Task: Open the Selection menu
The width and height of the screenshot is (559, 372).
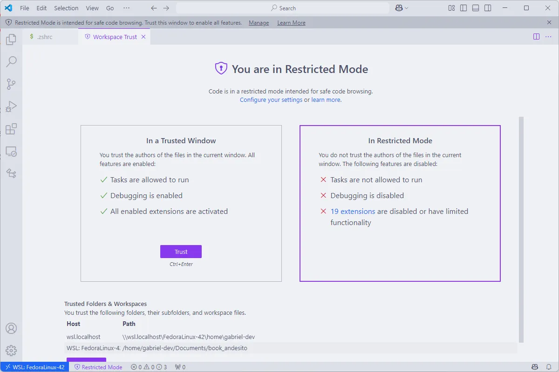Action: point(66,8)
